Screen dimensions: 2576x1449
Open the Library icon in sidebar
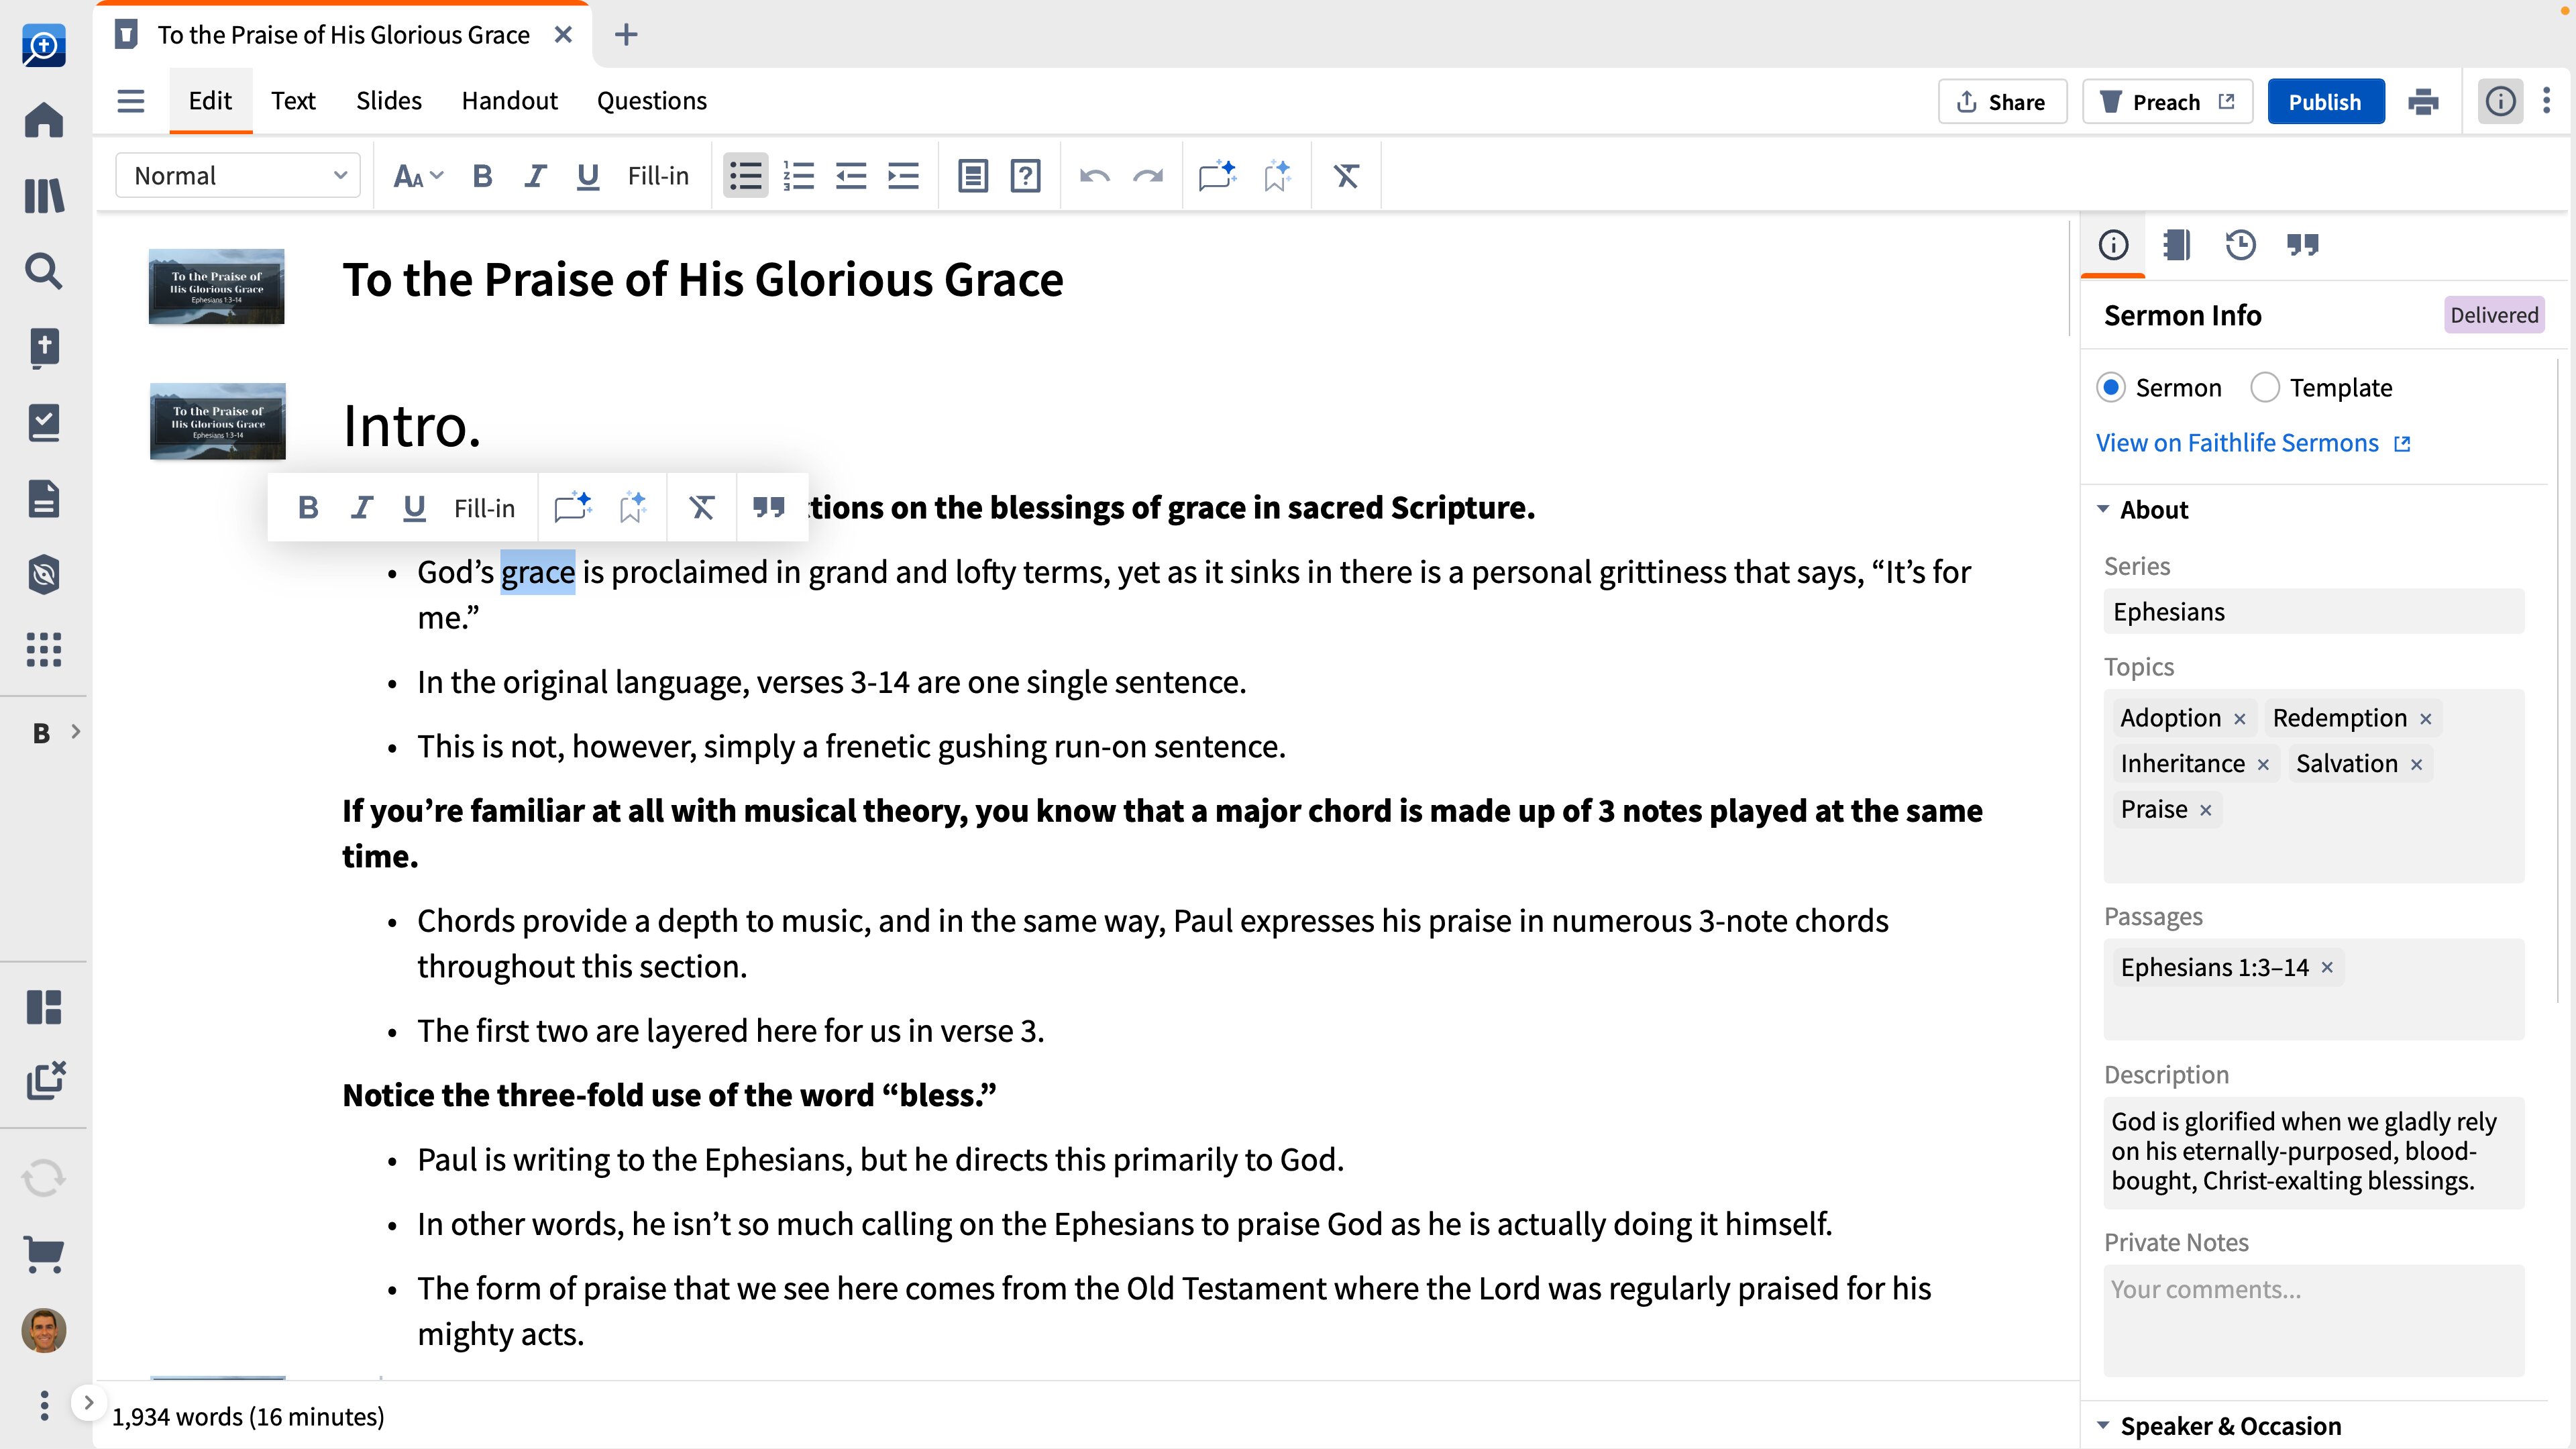43,196
